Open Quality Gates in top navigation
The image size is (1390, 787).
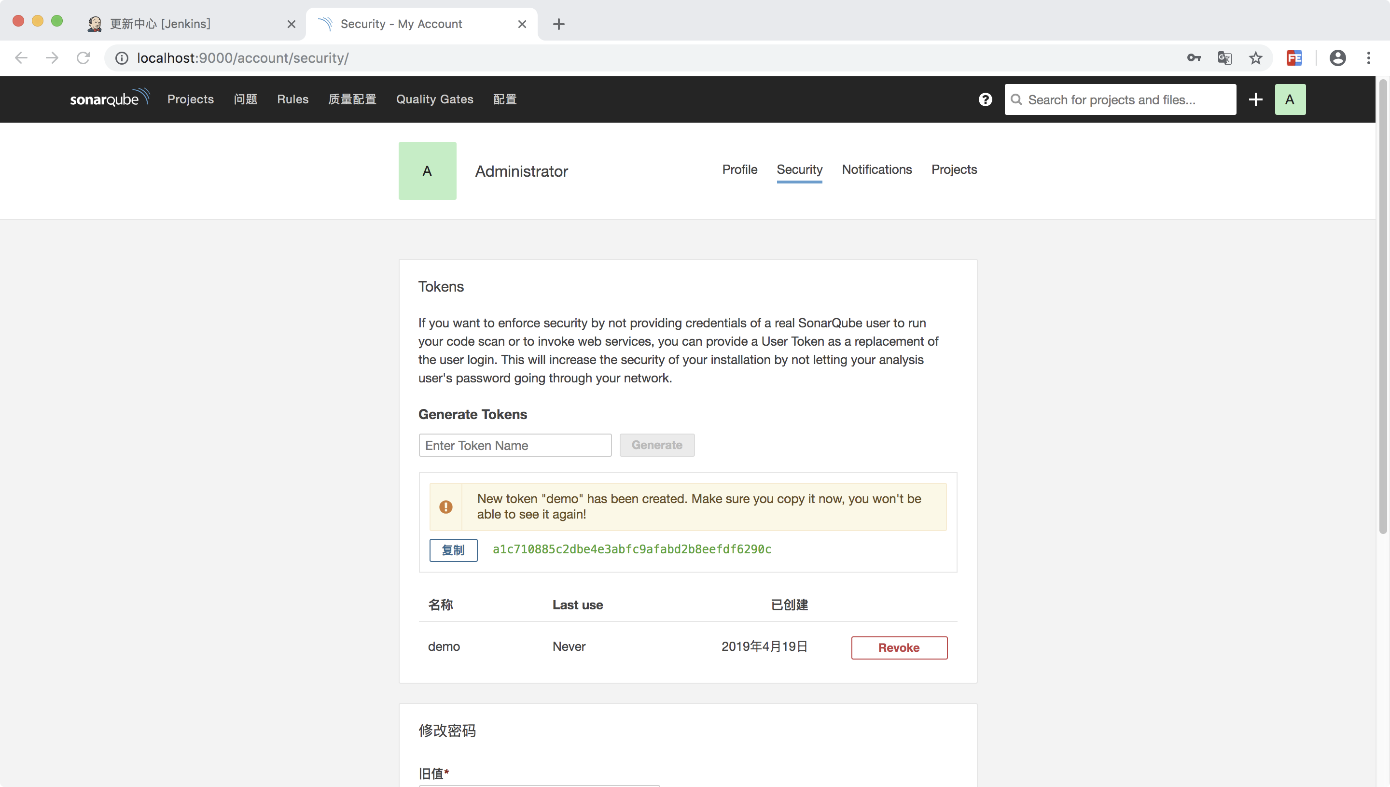coord(434,99)
